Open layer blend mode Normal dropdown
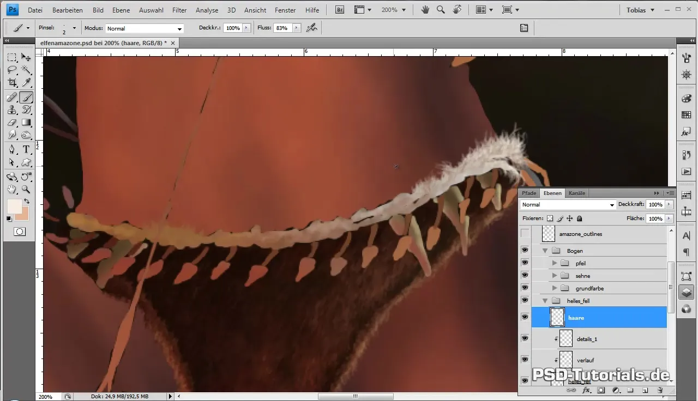698x401 pixels. (x=568, y=205)
